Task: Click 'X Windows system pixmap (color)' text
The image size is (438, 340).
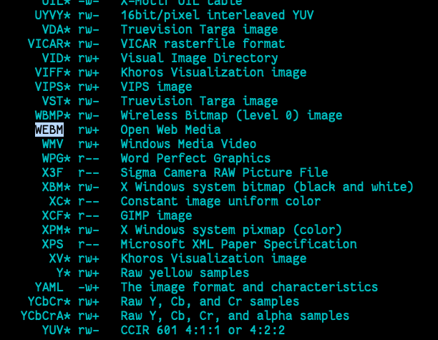Action: pos(231,230)
